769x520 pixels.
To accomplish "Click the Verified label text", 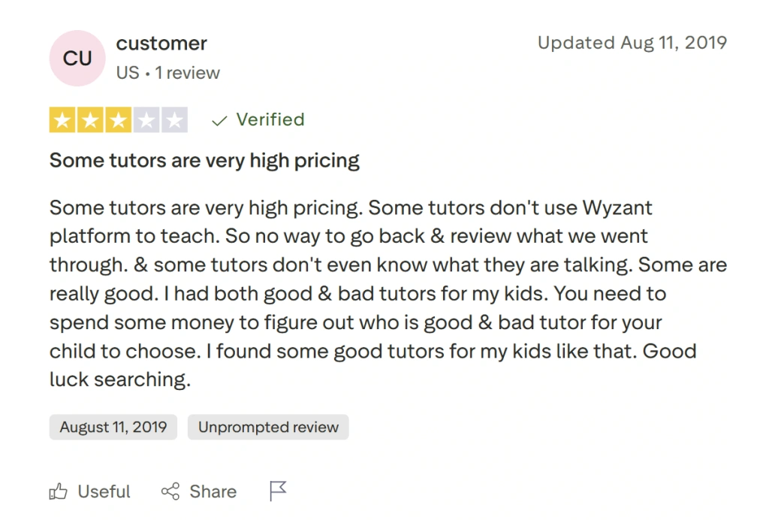I will click(270, 119).
